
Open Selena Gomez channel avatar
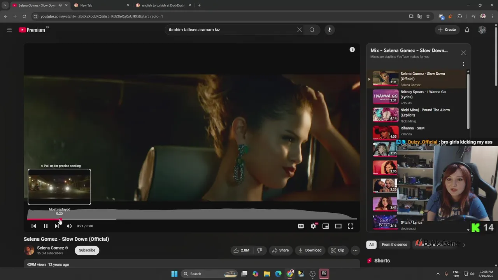tap(29, 250)
